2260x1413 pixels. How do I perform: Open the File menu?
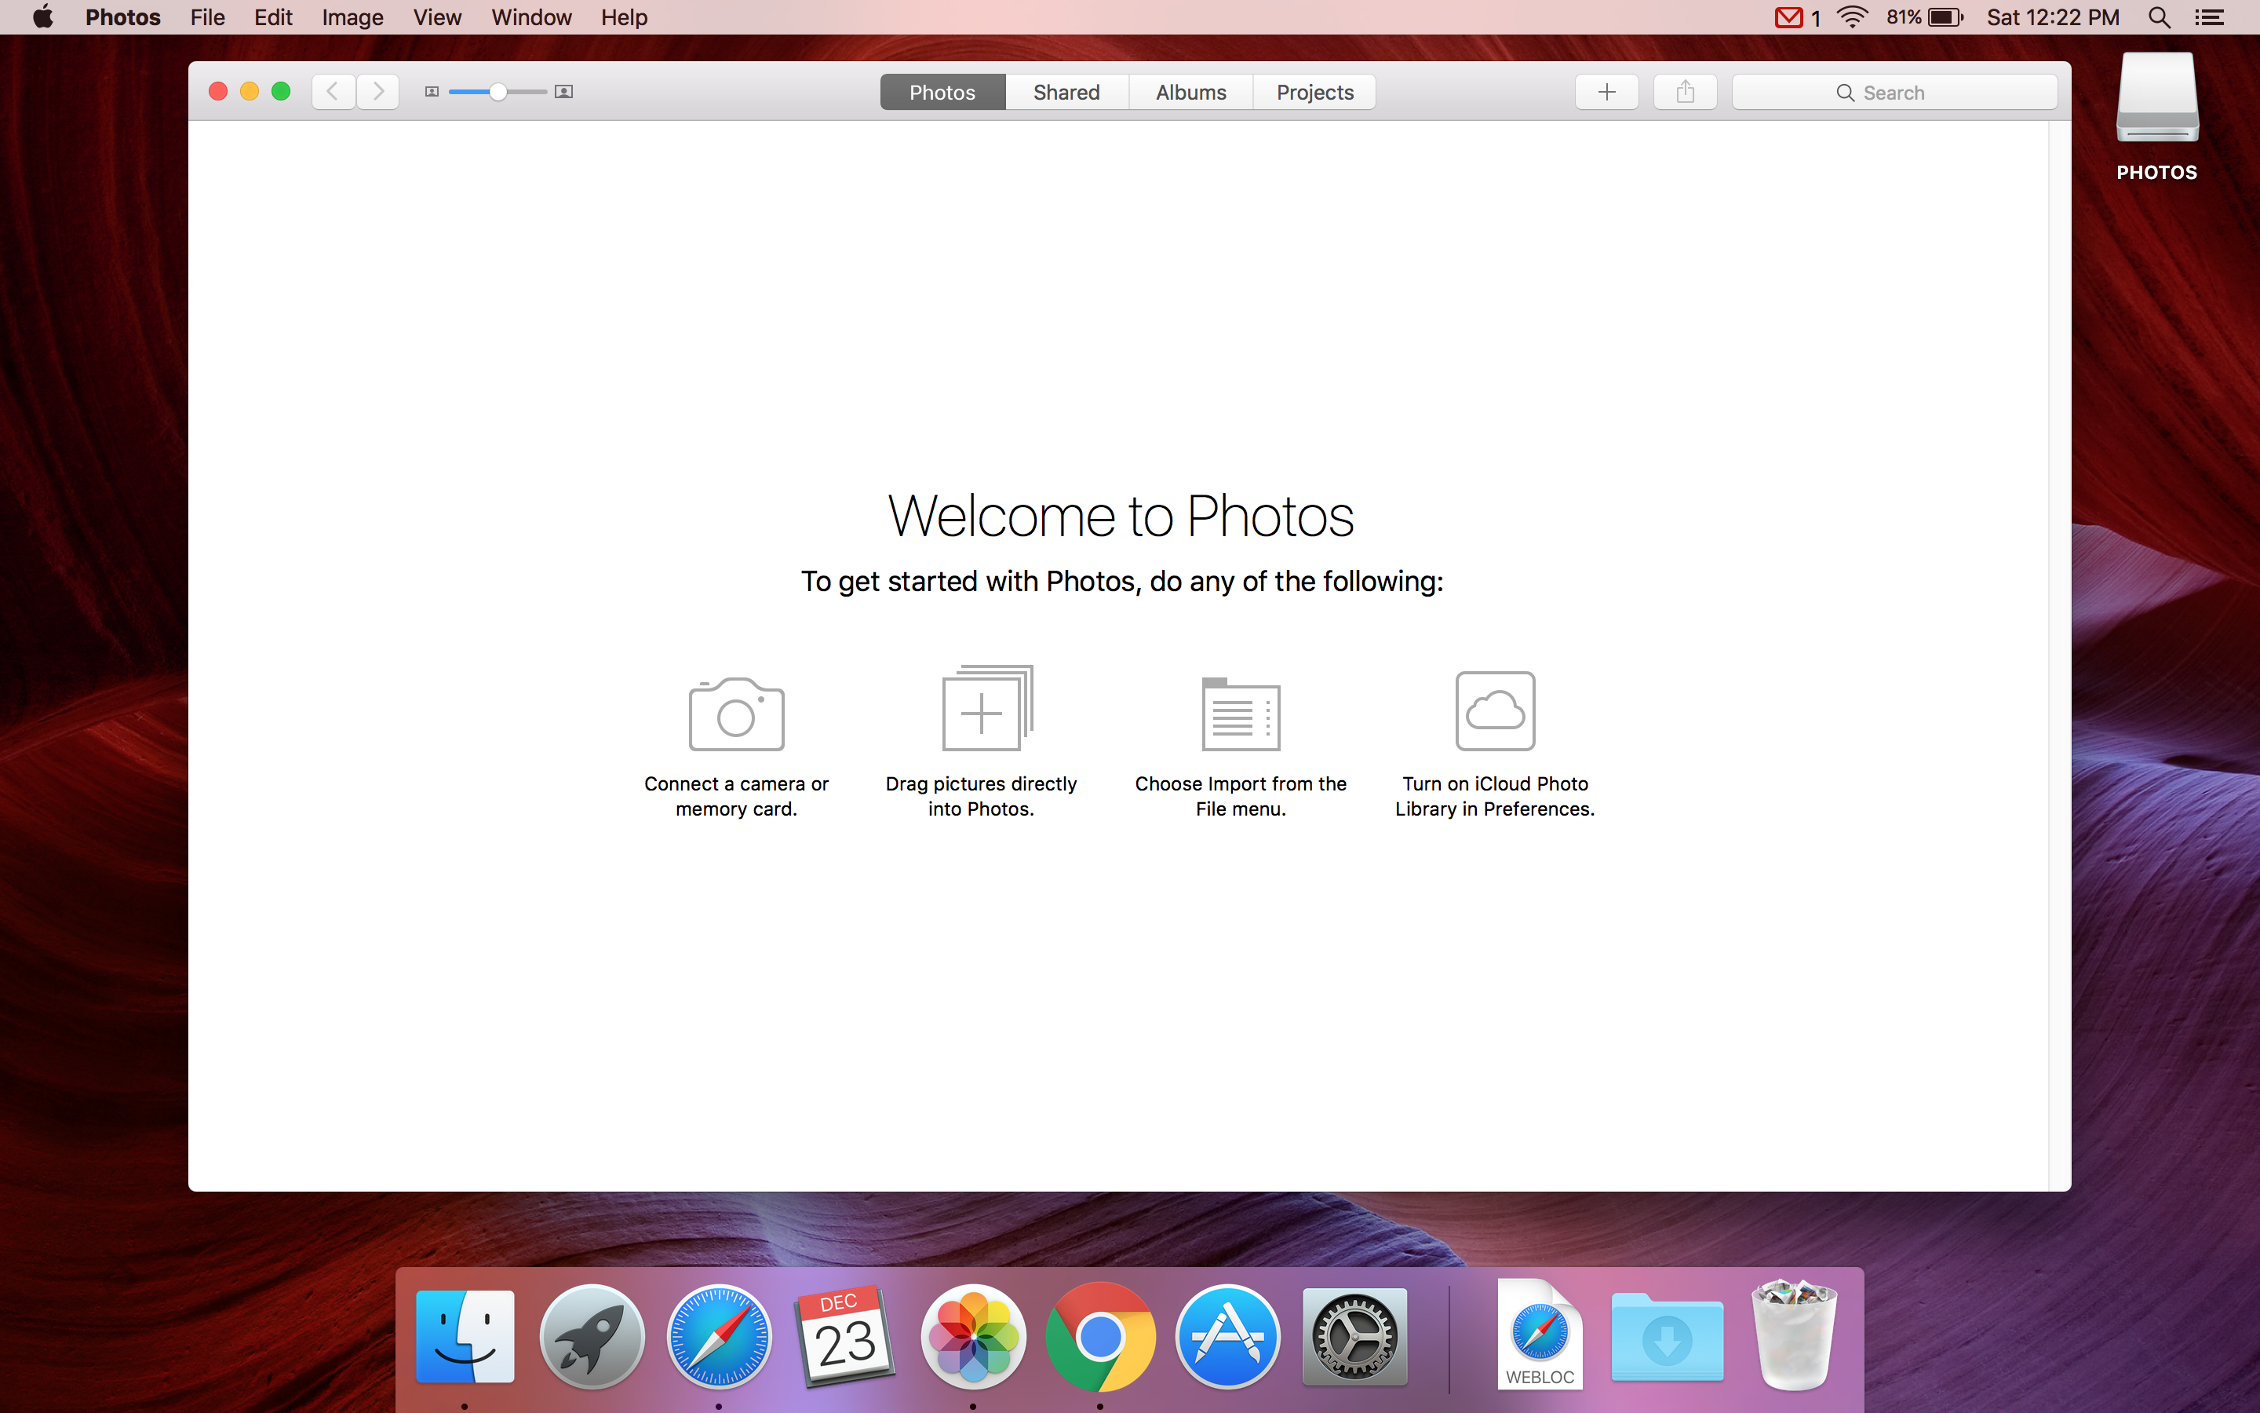pyautogui.click(x=207, y=16)
